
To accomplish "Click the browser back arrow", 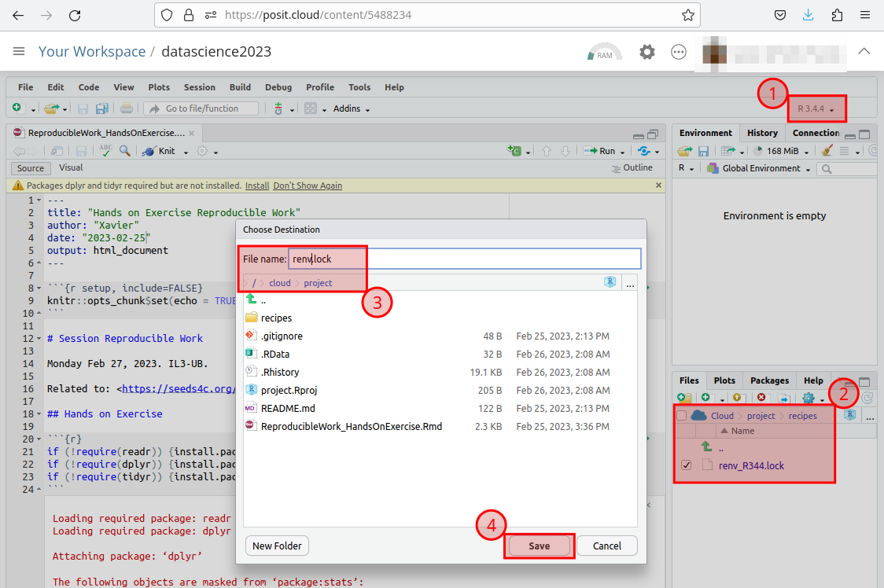I will pyautogui.click(x=18, y=15).
